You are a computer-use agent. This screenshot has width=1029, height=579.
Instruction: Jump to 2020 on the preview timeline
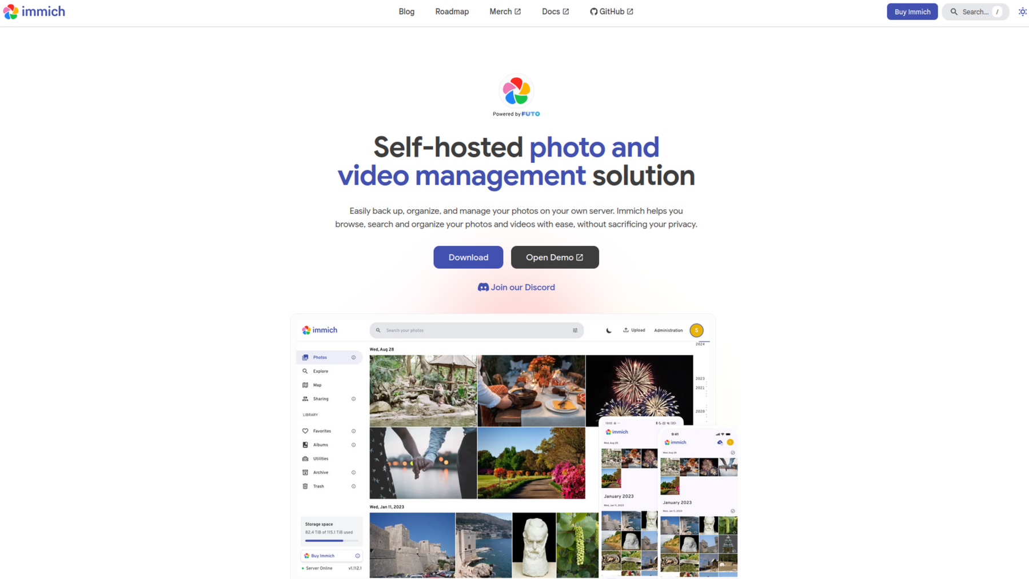click(x=700, y=411)
